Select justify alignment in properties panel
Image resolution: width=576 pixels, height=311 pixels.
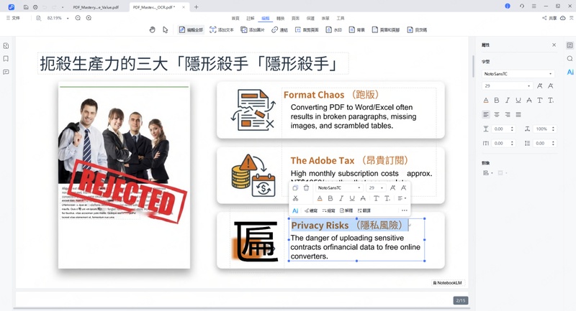[x=518, y=115]
